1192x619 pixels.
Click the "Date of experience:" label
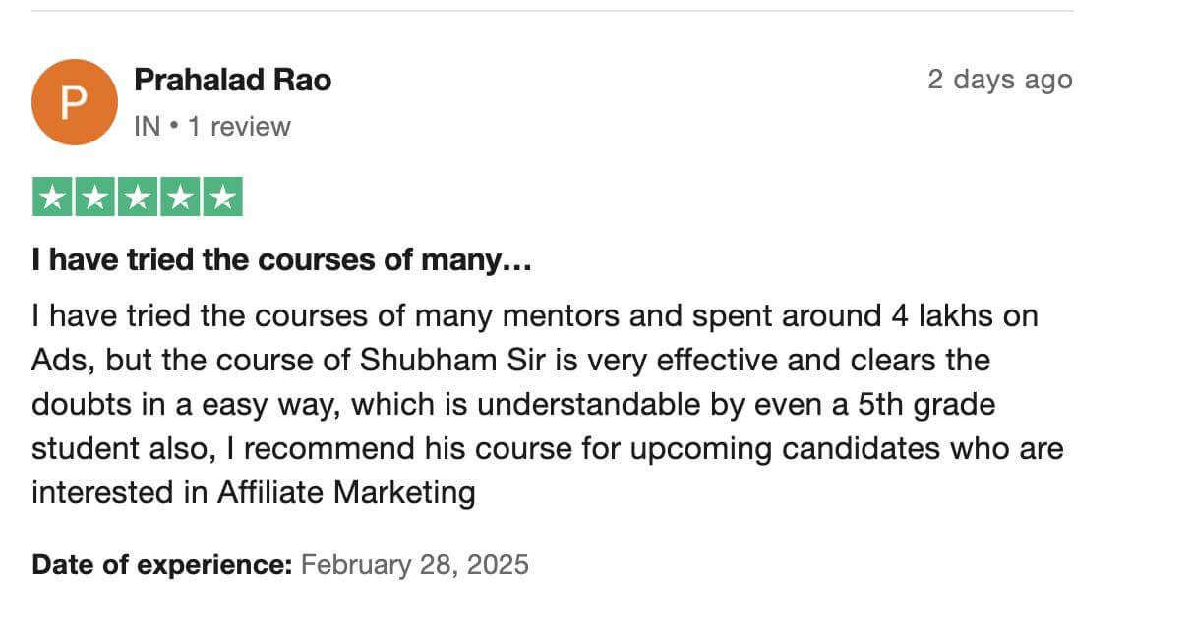click(x=162, y=565)
